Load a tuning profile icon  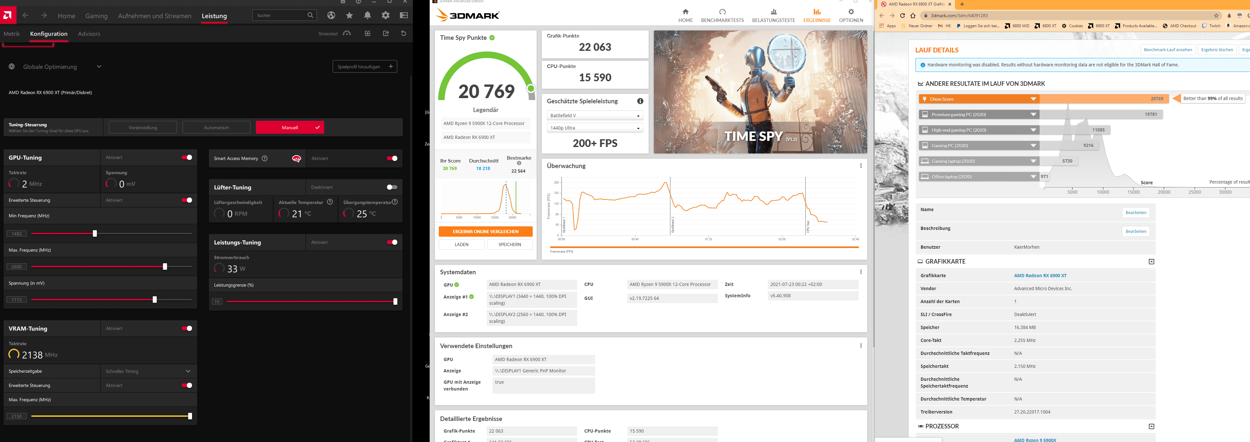(367, 33)
